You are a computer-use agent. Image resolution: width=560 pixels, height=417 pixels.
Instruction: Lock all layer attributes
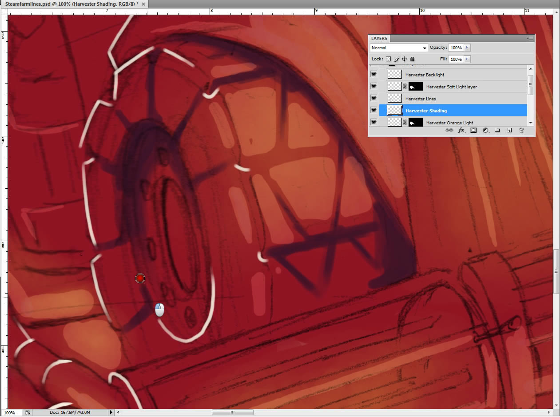click(412, 59)
